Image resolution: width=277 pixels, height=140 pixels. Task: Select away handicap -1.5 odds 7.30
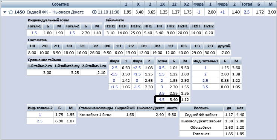point(149,87)
